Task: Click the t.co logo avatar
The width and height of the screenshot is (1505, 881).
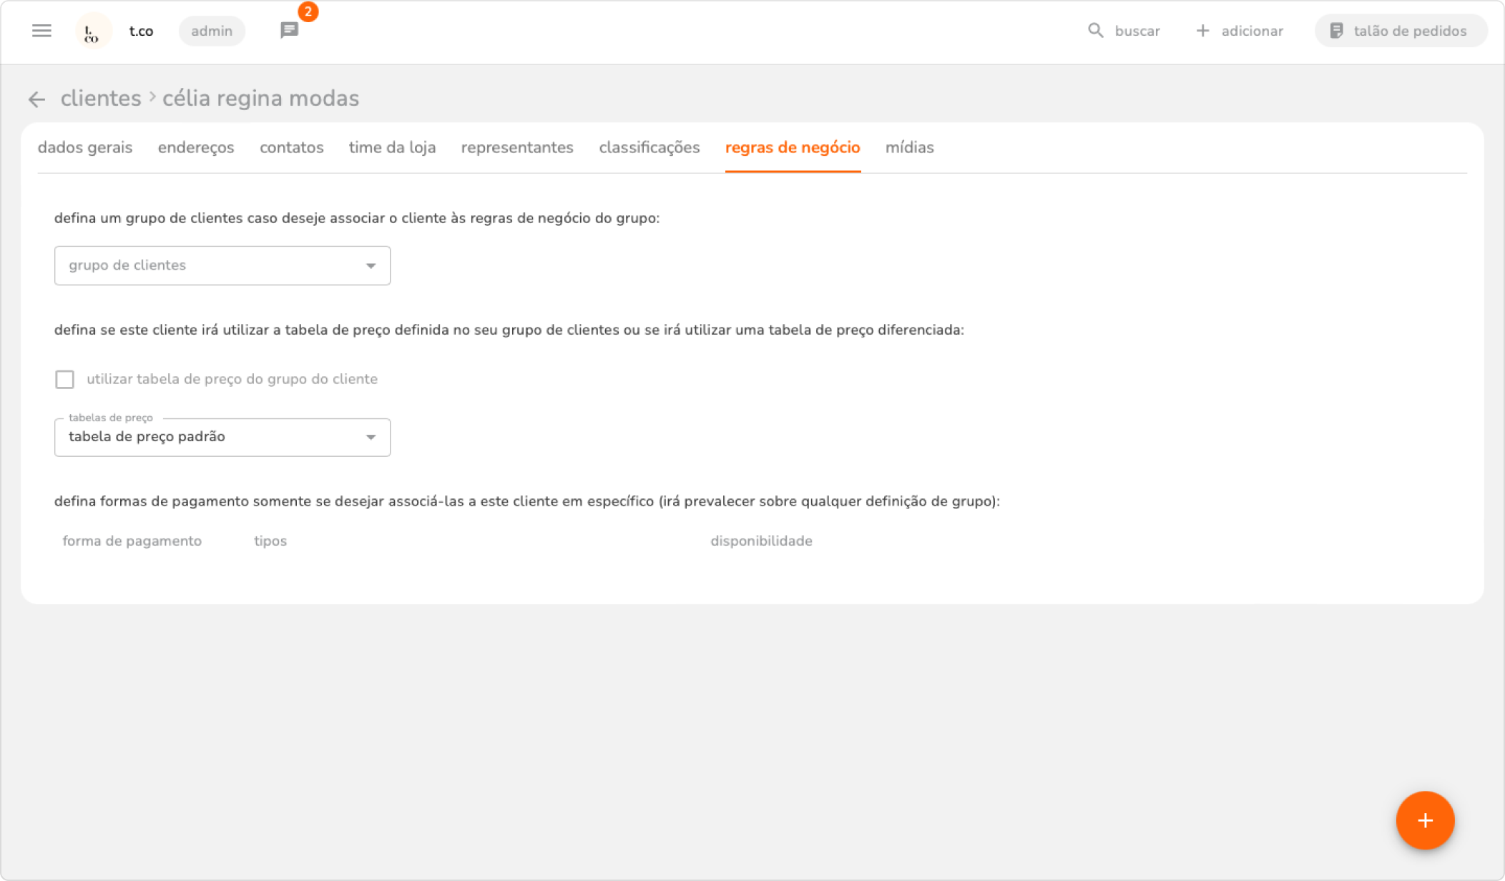Action: pos(92,31)
